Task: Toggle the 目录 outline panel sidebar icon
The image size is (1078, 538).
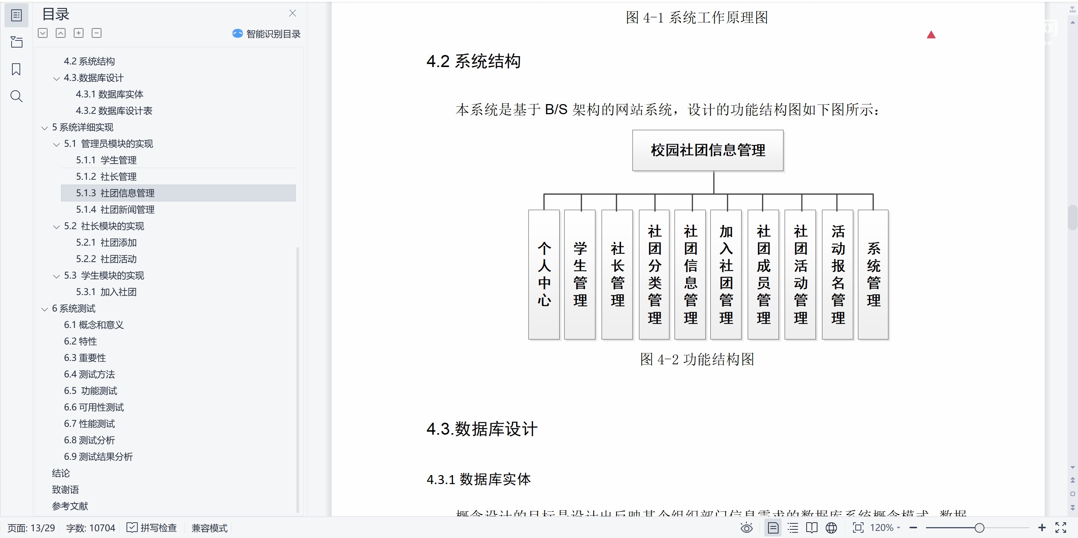Action: (16, 15)
